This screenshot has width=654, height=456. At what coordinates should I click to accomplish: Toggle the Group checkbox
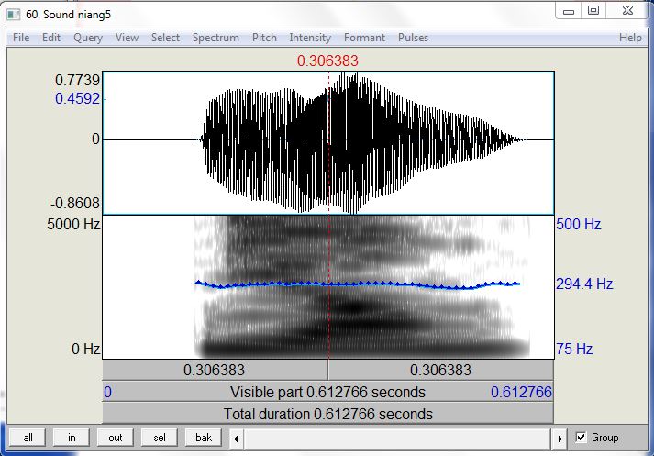tap(581, 438)
